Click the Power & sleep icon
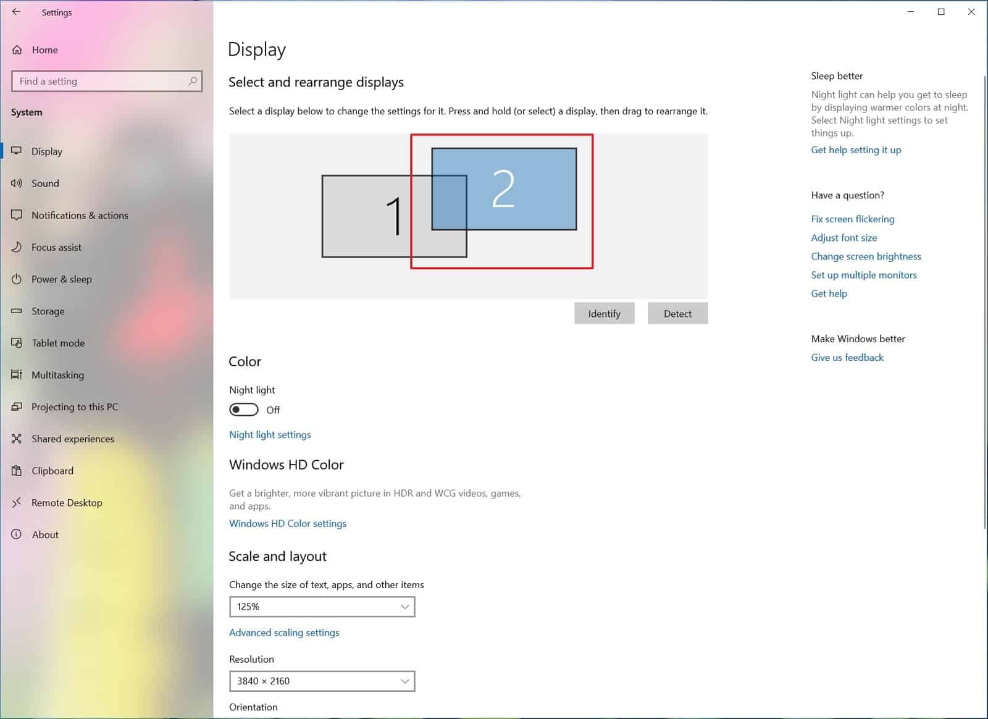 [x=17, y=279]
